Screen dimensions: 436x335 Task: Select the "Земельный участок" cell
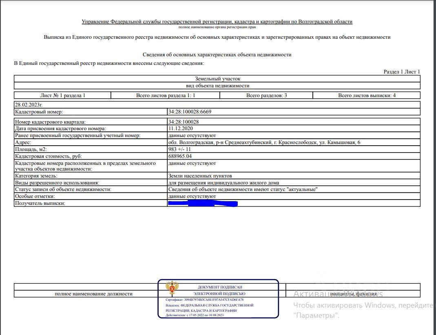click(217, 79)
